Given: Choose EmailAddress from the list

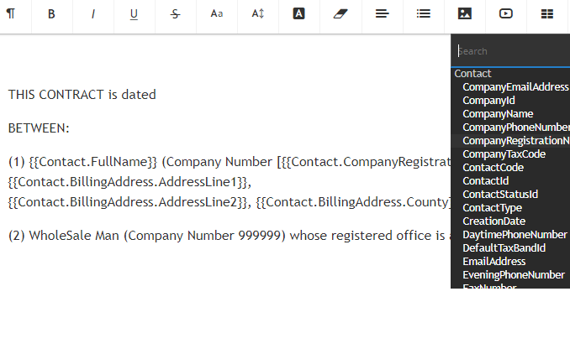Looking at the screenshot, I should [x=493, y=262].
